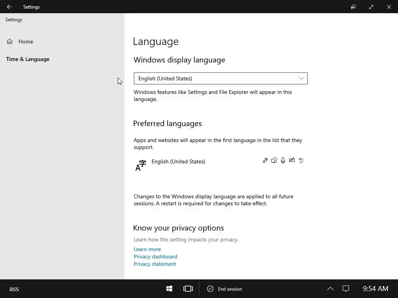Click the language A字 icon beside English
The image size is (398, 298).
pos(141,165)
